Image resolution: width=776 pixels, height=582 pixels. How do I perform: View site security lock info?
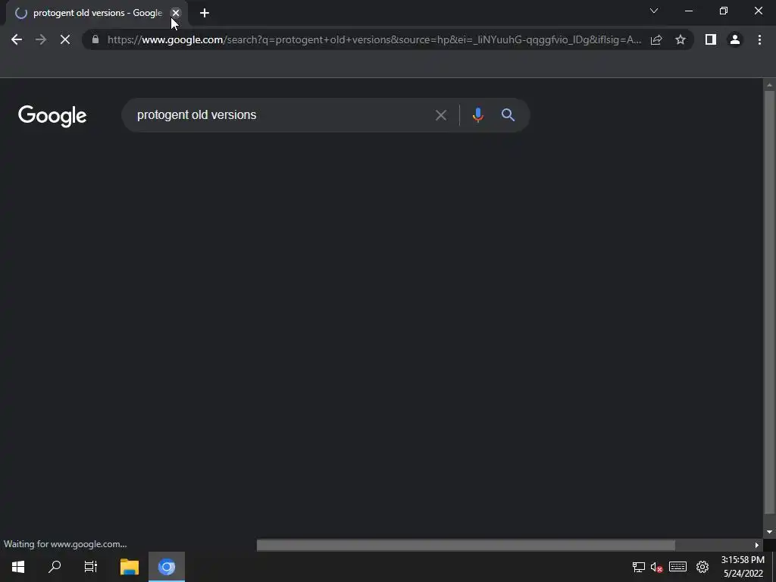tap(95, 39)
